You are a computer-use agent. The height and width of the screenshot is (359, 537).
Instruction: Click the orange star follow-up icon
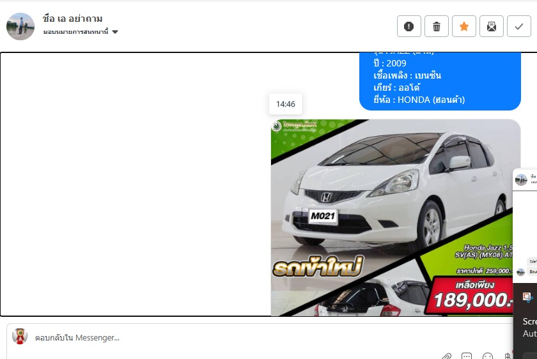[464, 26]
